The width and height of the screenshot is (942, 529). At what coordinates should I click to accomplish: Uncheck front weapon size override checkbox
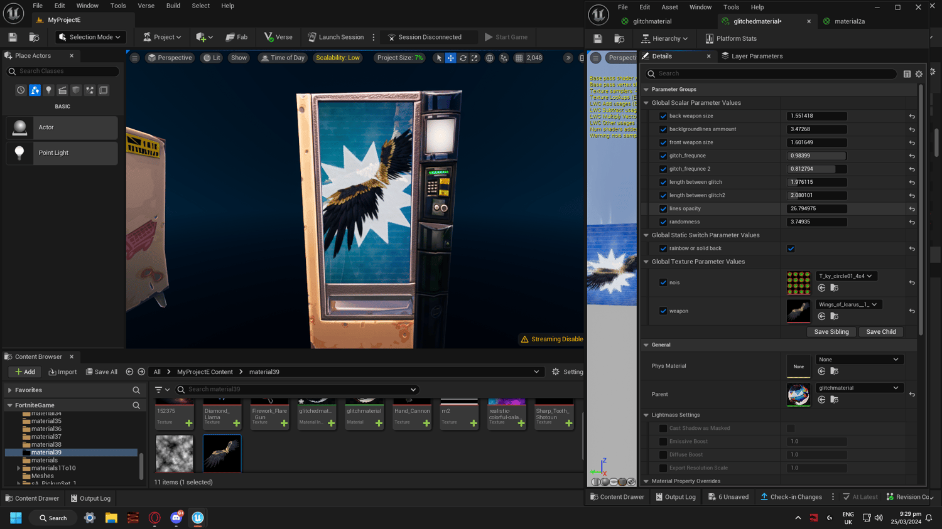click(x=663, y=142)
